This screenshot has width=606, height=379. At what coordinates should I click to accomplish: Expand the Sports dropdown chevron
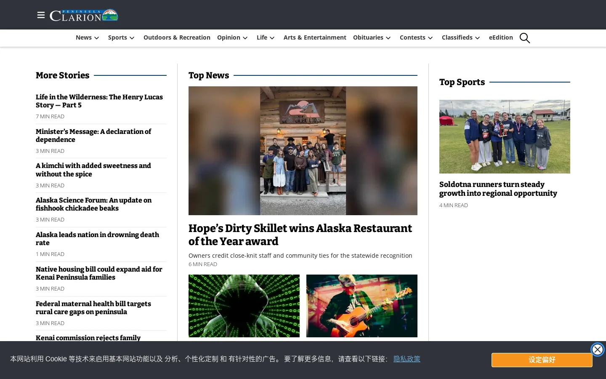[132, 38]
